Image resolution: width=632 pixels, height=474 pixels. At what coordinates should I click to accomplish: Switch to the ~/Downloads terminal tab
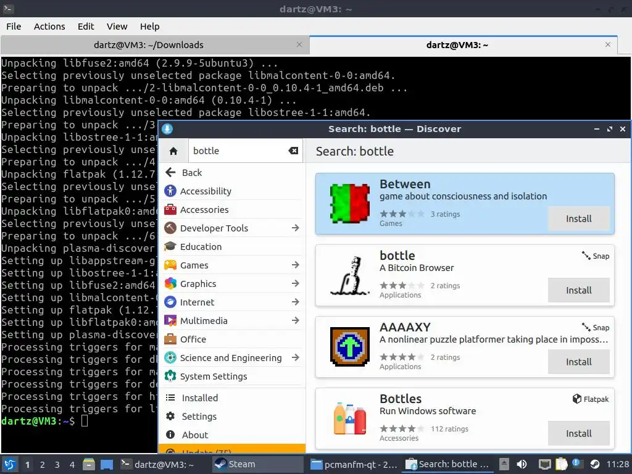click(149, 45)
